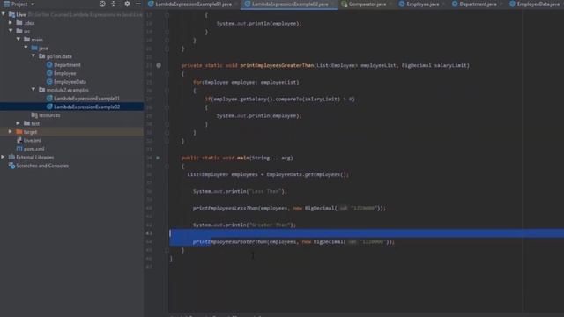Expand the test folder
The width and height of the screenshot is (564, 317).
[19, 123]
